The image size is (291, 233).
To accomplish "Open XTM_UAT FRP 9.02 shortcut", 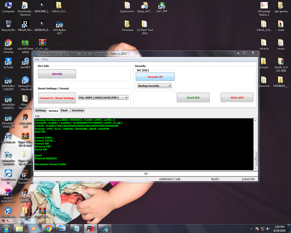I will click(x=25, y=195).
